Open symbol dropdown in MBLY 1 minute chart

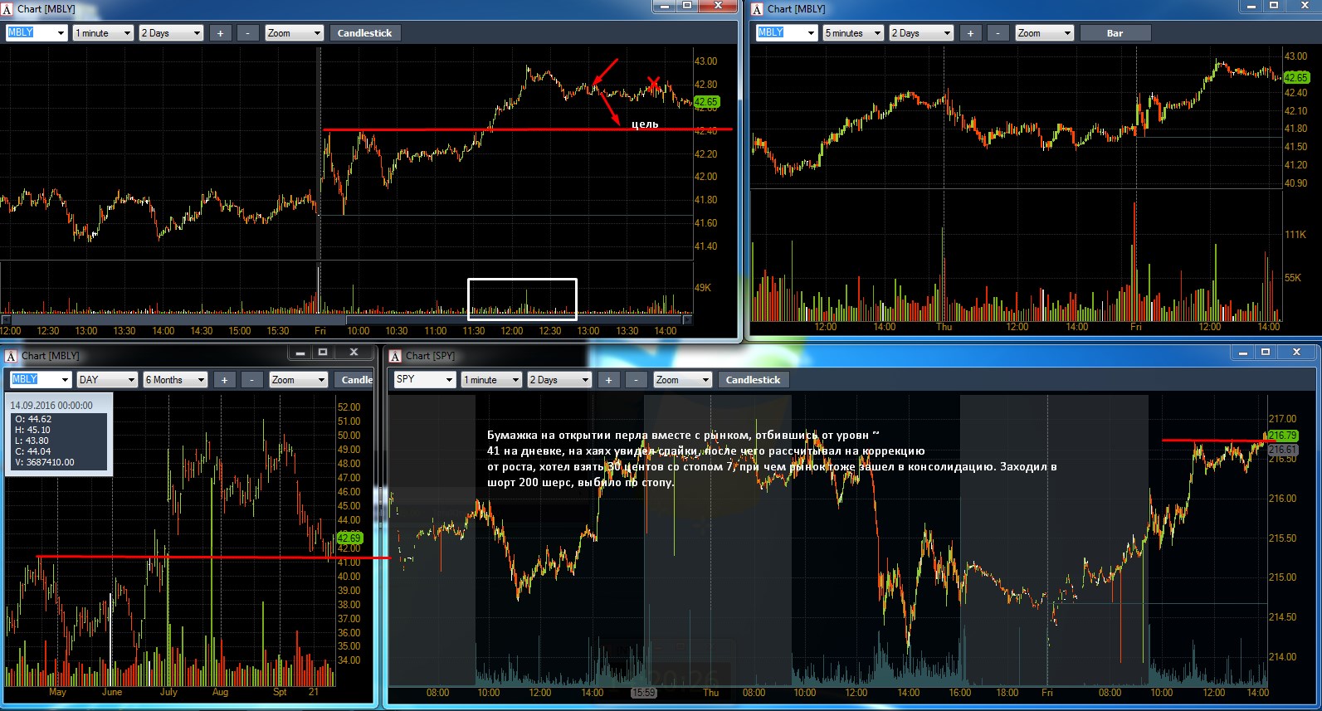coord(60,33)
